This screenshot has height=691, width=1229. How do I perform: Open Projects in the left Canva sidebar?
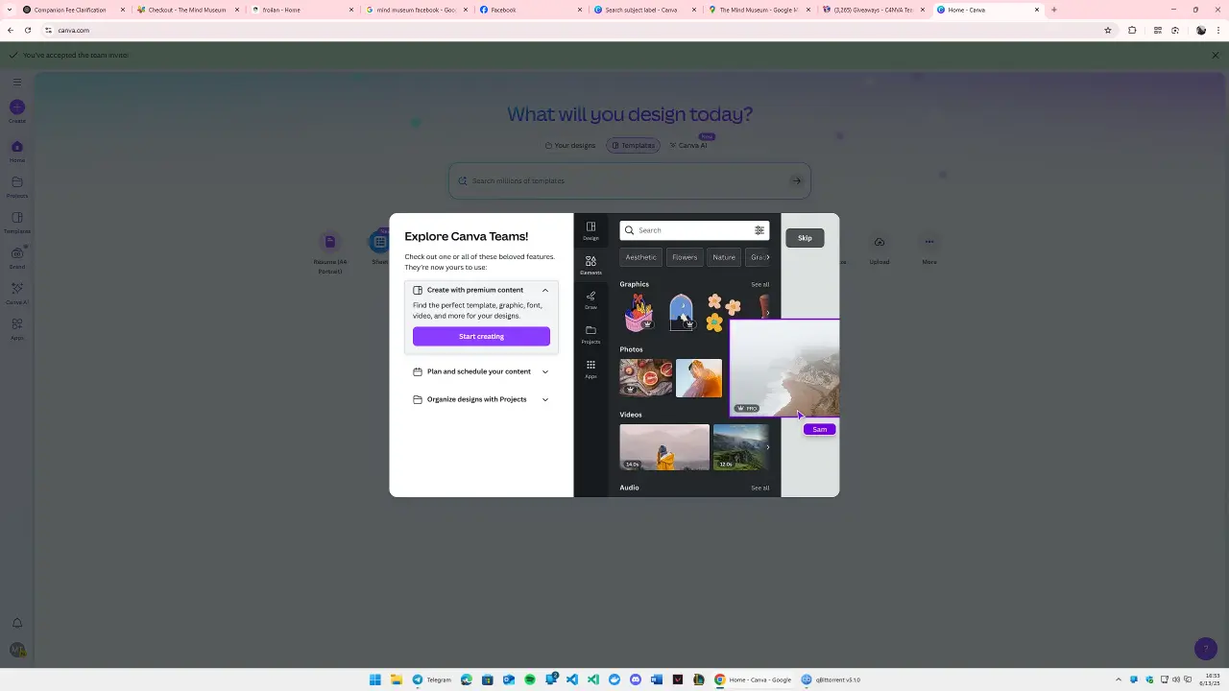tap(17, 186)
